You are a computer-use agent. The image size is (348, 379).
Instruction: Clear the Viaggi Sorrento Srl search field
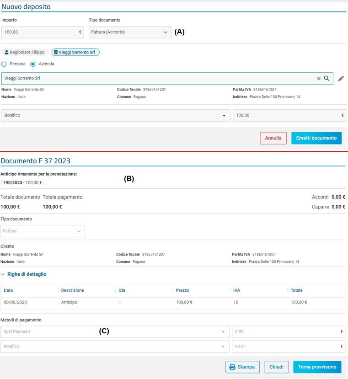[x=319, y=79]
